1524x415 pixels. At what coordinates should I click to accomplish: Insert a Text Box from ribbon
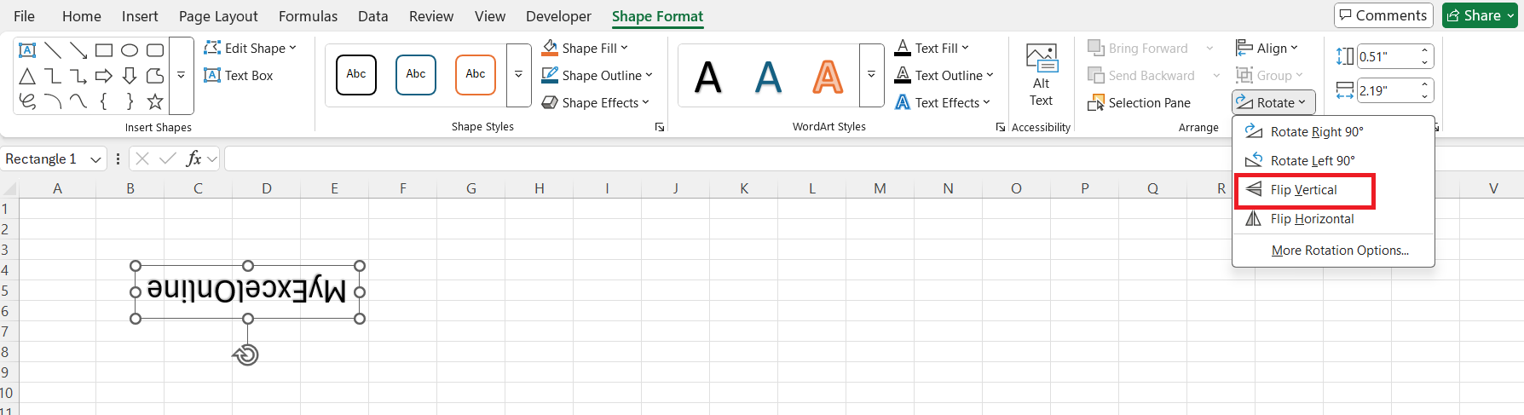[239, 76]
